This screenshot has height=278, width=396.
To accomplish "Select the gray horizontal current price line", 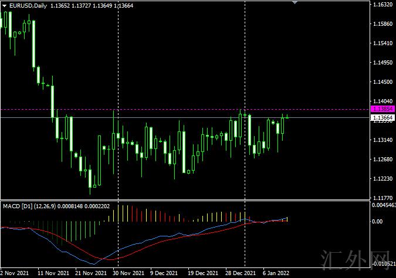I will (176, 118).
